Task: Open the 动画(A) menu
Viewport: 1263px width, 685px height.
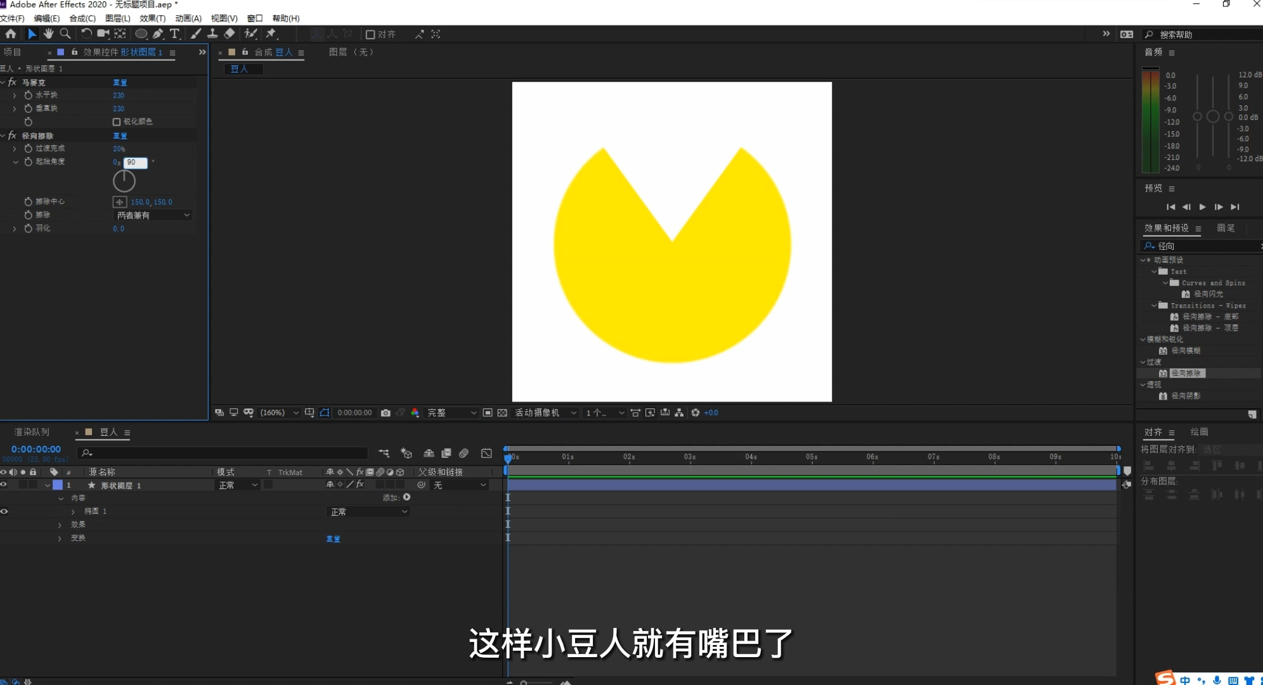Action: coord(188,18)
